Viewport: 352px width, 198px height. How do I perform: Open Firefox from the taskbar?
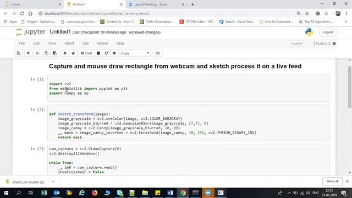[x=95, y=193]
